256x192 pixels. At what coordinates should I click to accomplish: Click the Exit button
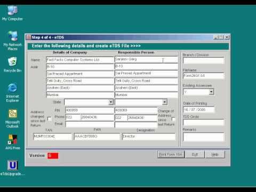195,155
